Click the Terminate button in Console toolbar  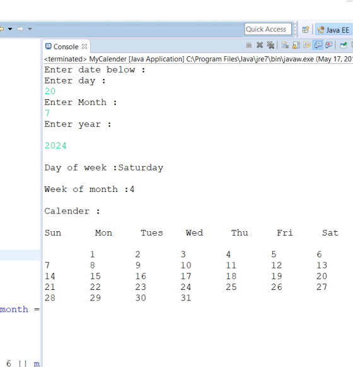(x=249, y=45)
